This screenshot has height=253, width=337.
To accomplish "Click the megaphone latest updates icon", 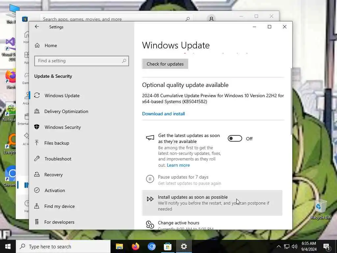I will point(150,137).
